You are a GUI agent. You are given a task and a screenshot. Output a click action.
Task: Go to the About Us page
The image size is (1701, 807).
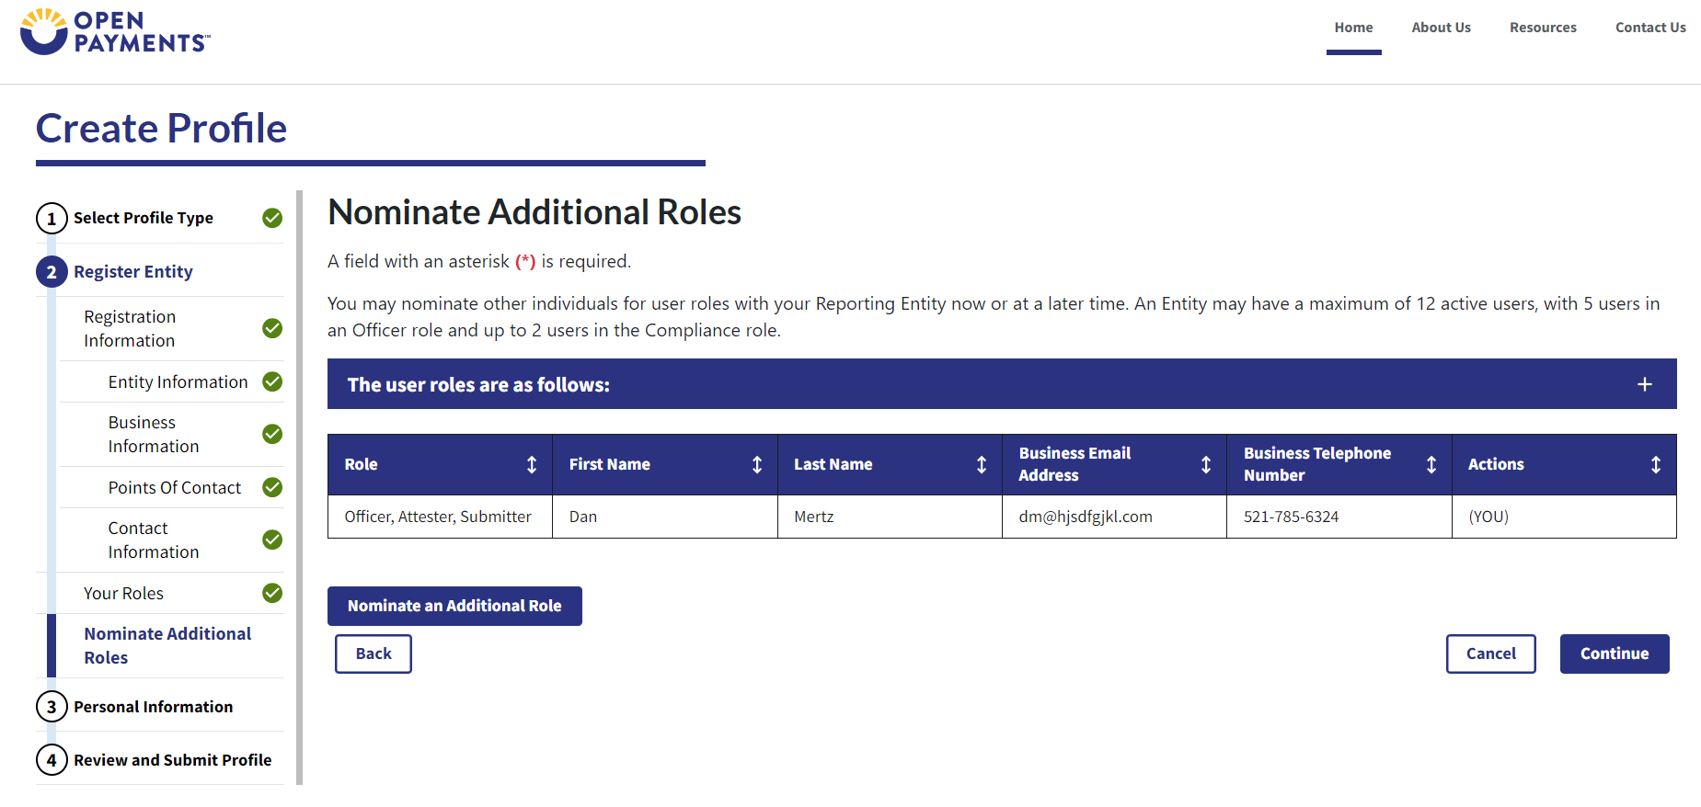[1441, 28]
